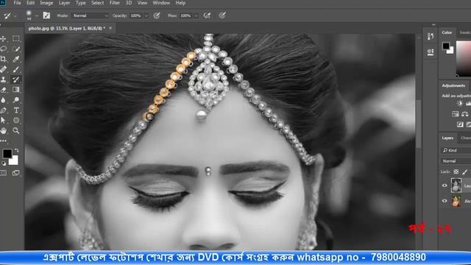Screen dimensions: 471x265
Task: Select the Hand tool
Action: 3,130
